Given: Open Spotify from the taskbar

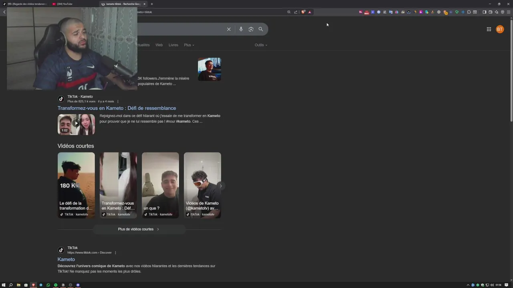Looking at the screenshot, I should click(56, 285).
